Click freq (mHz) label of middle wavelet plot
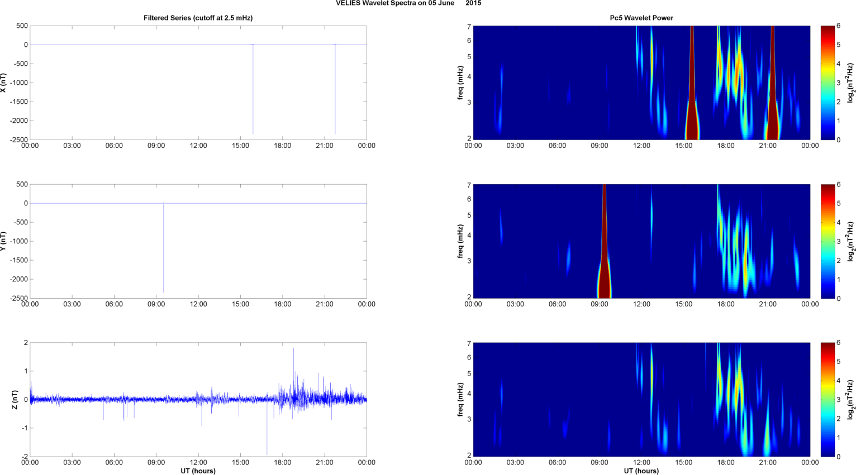This screenshot has height=475, width=856. pyautogui.click(x=460, y=241)
